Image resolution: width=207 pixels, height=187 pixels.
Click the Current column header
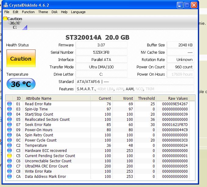tap(102, 98)
